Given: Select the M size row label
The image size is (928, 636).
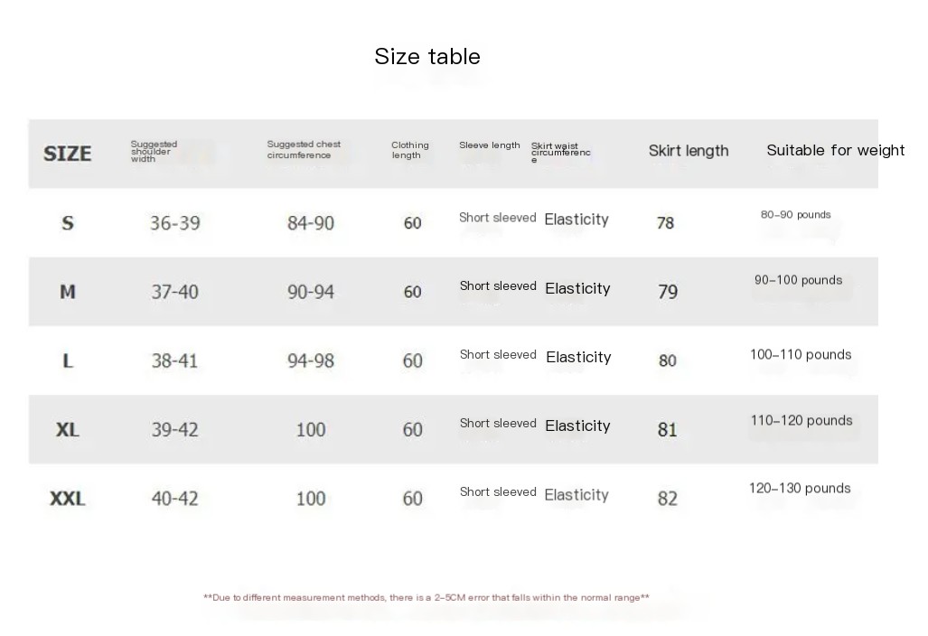Looking at the screenshot, I should coord(68,292).
